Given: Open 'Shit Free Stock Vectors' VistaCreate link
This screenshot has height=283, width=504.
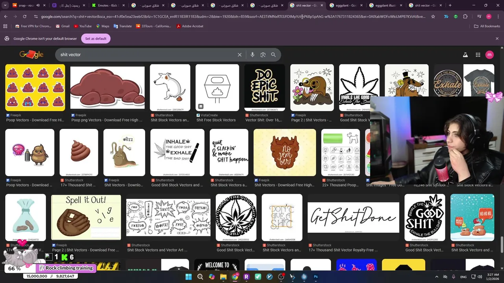Looking at the screenshot, I should (x=216, y=120).
